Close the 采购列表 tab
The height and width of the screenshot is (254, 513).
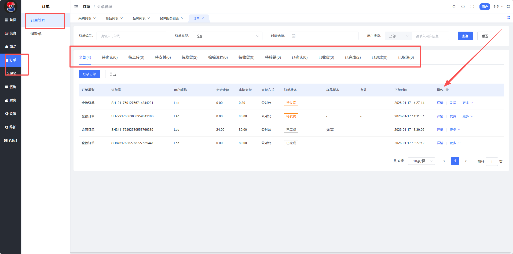[x=94, y=18]
